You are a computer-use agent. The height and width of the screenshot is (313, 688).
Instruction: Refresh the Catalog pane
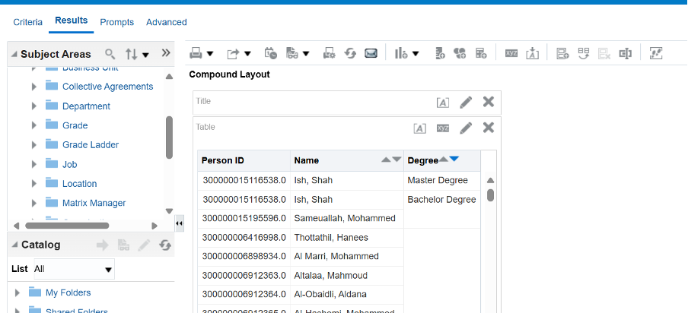pyautogui.click(x=165, y=245)
